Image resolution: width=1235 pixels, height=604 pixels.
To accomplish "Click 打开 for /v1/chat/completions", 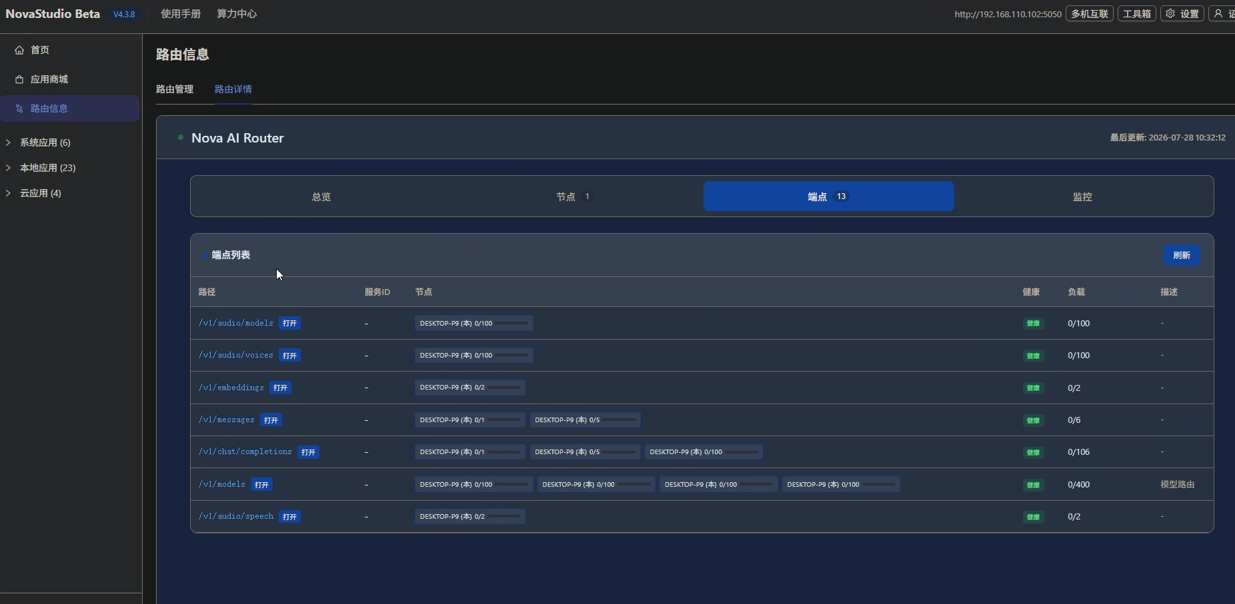I will [308, 452].
